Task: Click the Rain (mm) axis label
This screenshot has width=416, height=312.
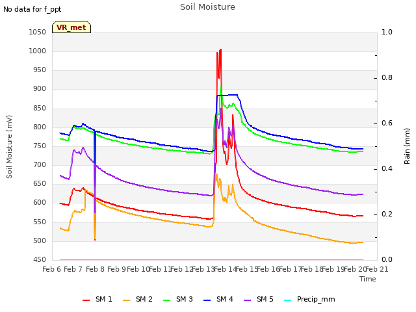Action: pos(407,146)
